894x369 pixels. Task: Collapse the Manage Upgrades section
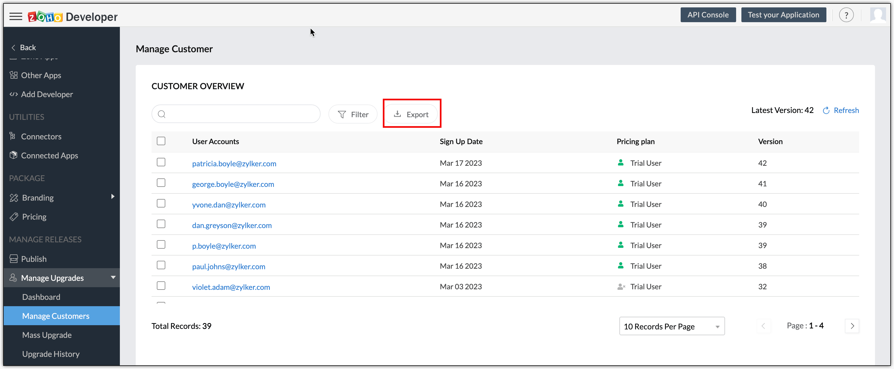[x=113, y=277]
